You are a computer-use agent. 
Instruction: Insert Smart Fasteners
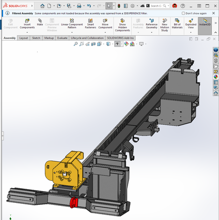tap(90, 23)
